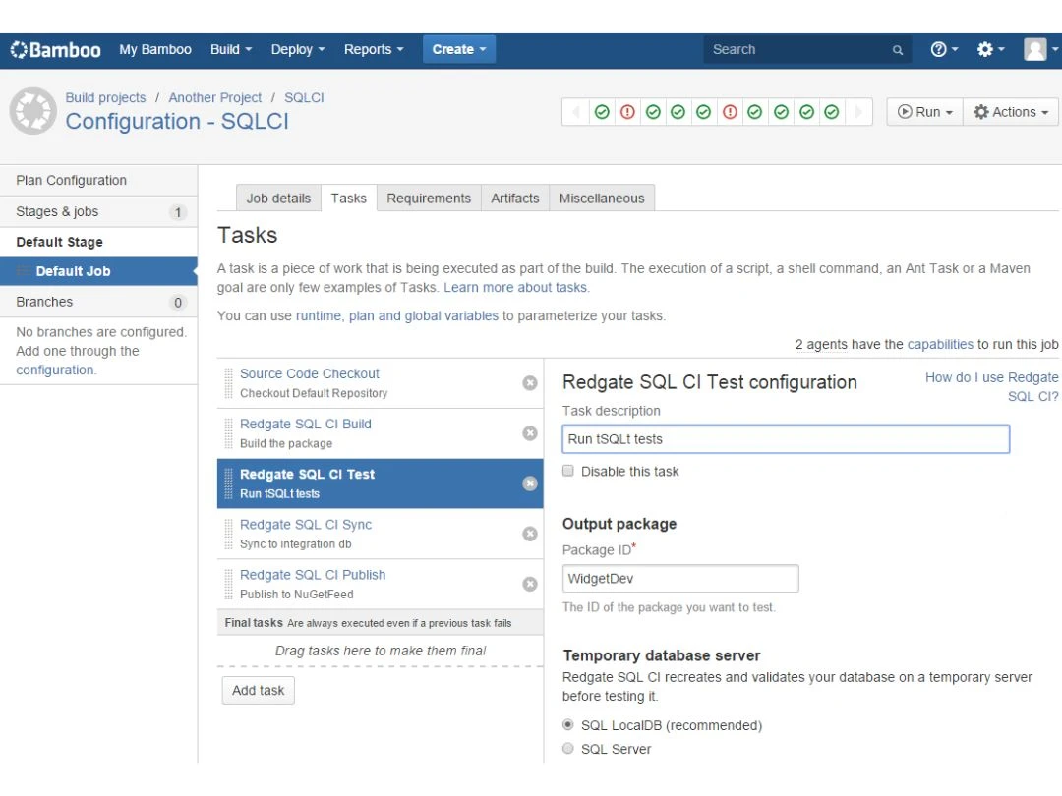Image resolution: width=1062 pixels, height=796 pixels.
Task: Grab the Redgate SQL CI Sync drag handle
Action: pyautogui.click(x=228, y=534)
